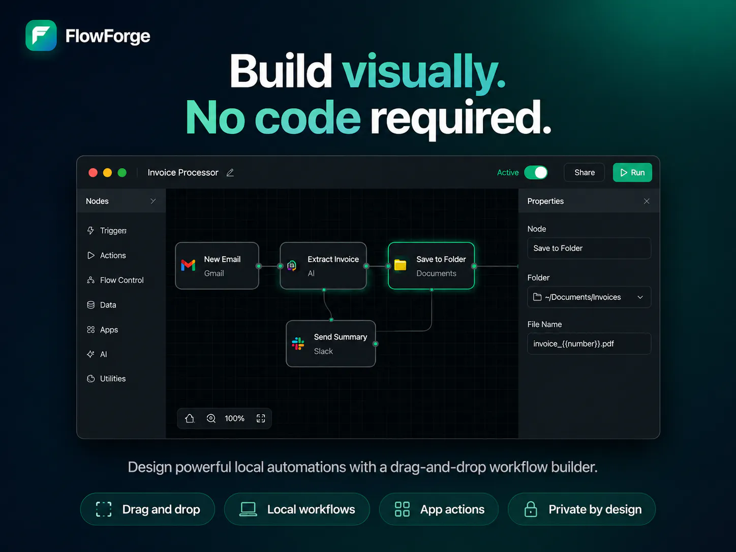Image resolution: width=736 pixels, height=552 pixels.
Task: Close the Properties panel
Action: coord(647,201)
